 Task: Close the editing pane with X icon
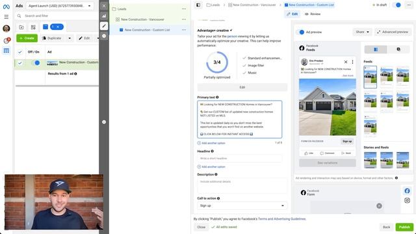104,6
